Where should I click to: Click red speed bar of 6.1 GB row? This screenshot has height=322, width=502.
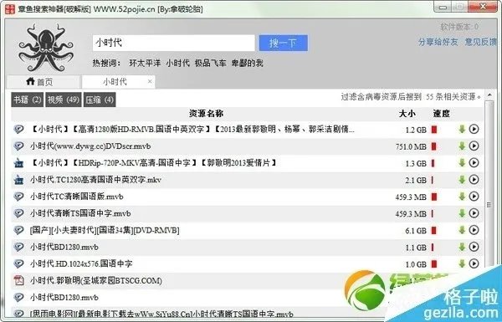pyautogui.click(x=434, y=231)
